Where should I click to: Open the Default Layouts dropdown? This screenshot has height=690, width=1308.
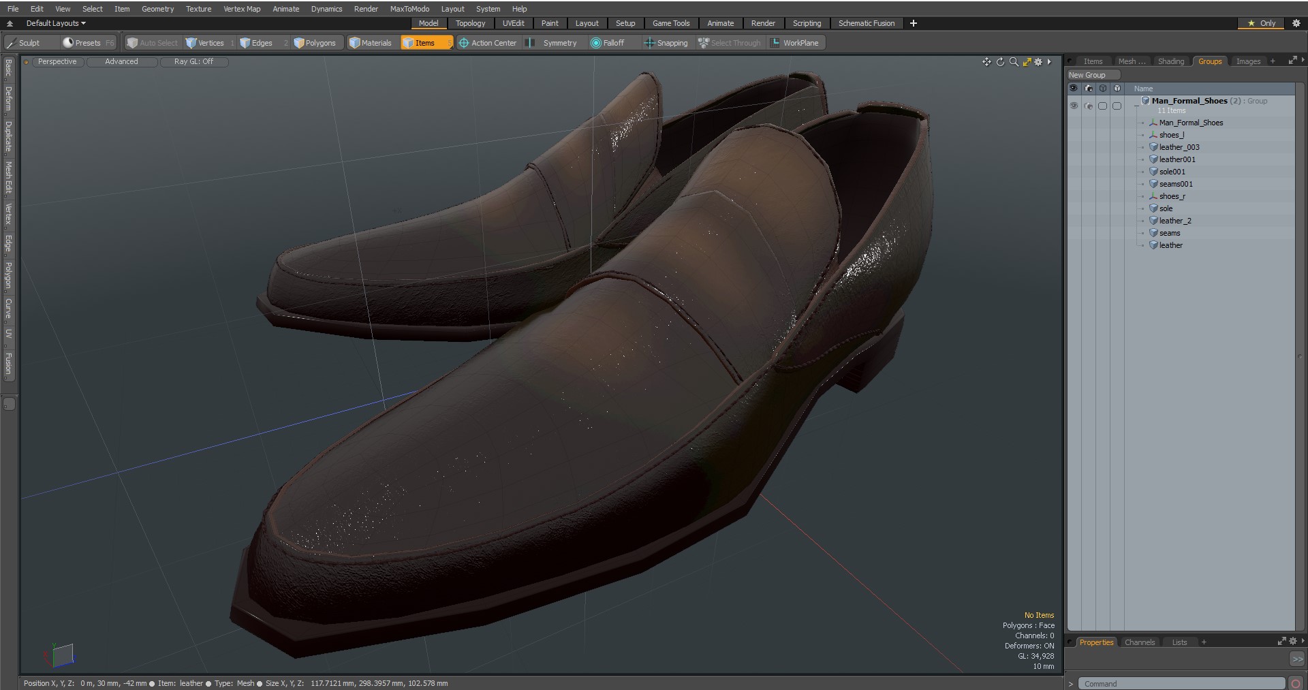pyautogui.click(x=56, y=23)
